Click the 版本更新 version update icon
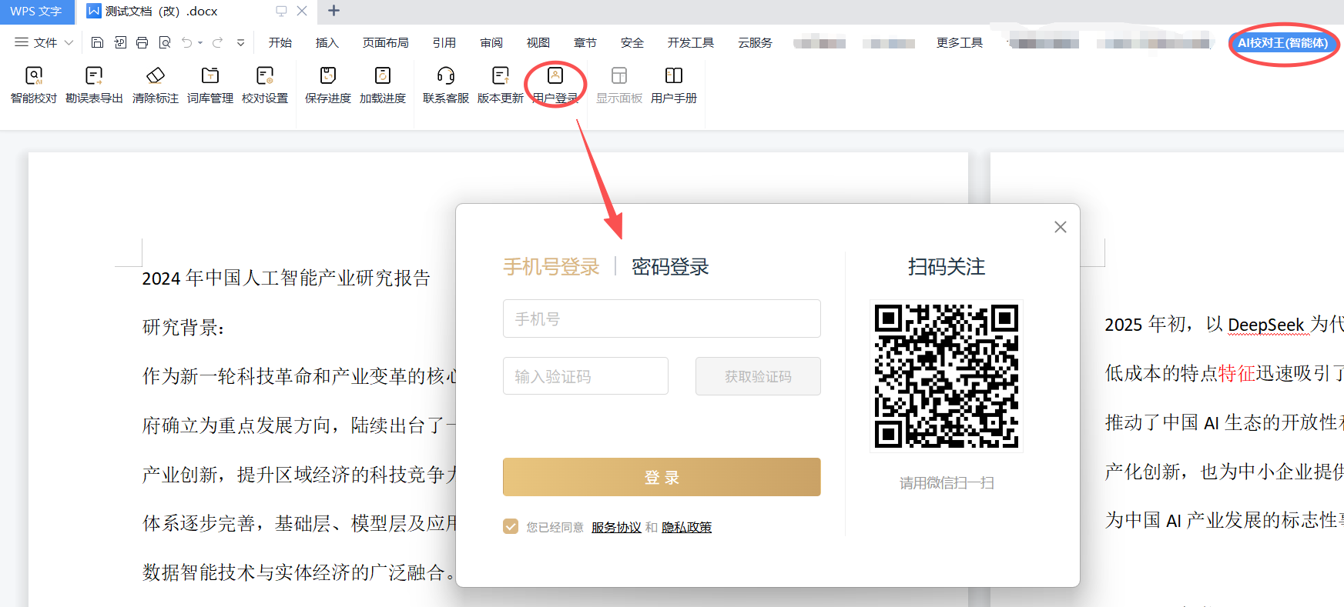This screenshot has height=607, width=1344. click(501, 76)
